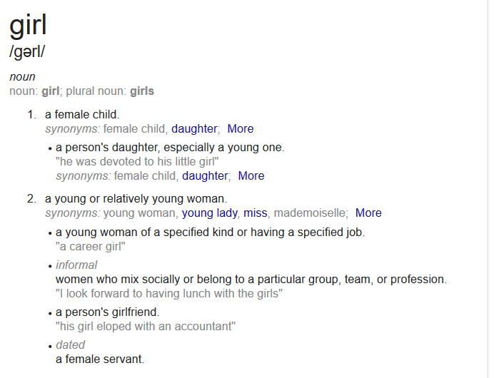Screen dimensions: 494x378
Task: Click the 'dated' usage label
Action: point(70,345)
